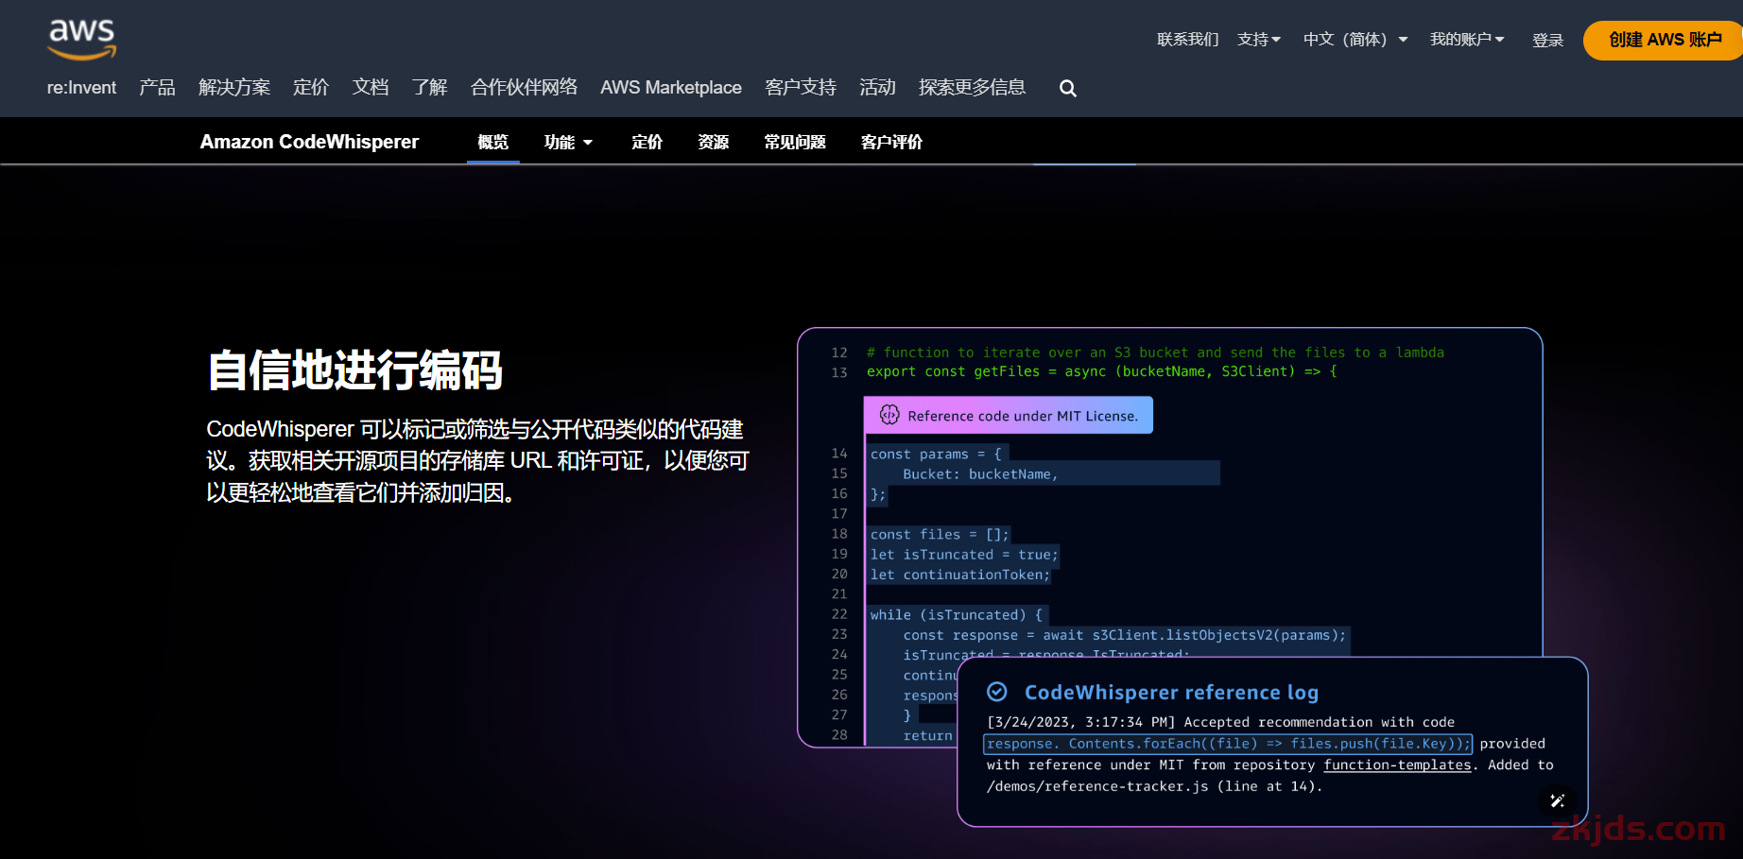Click the line 12 code comment
The height and width of the screenshot is (859, 1743).
coord(1155,352)
